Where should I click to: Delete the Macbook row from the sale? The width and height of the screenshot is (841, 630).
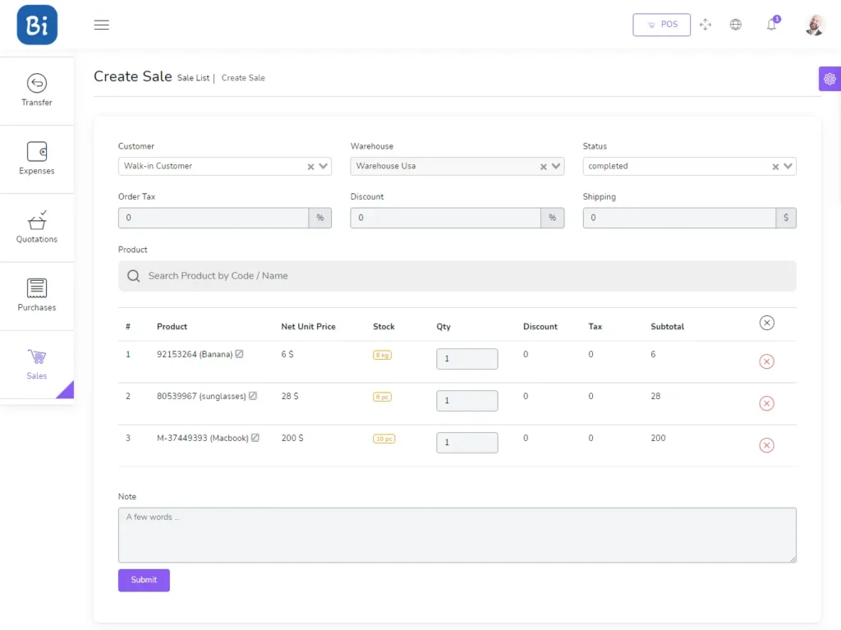[x=766, y=445]
